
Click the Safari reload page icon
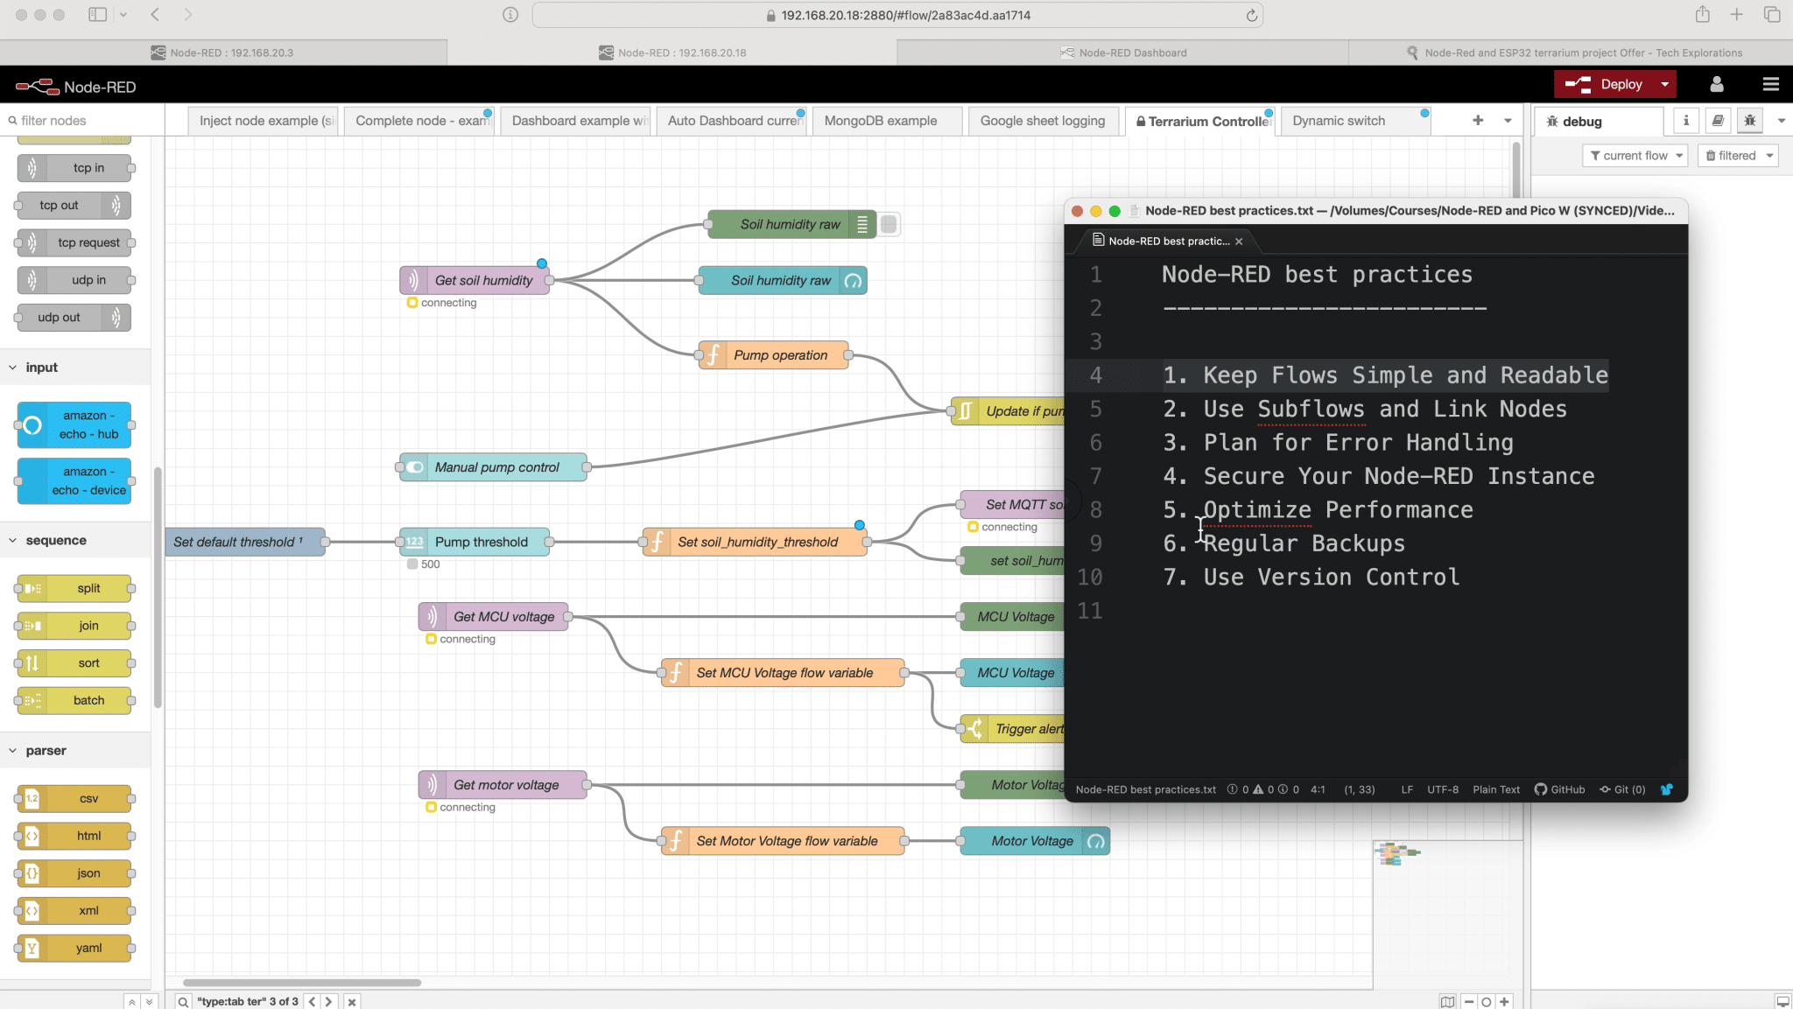tap(1252, 15)
